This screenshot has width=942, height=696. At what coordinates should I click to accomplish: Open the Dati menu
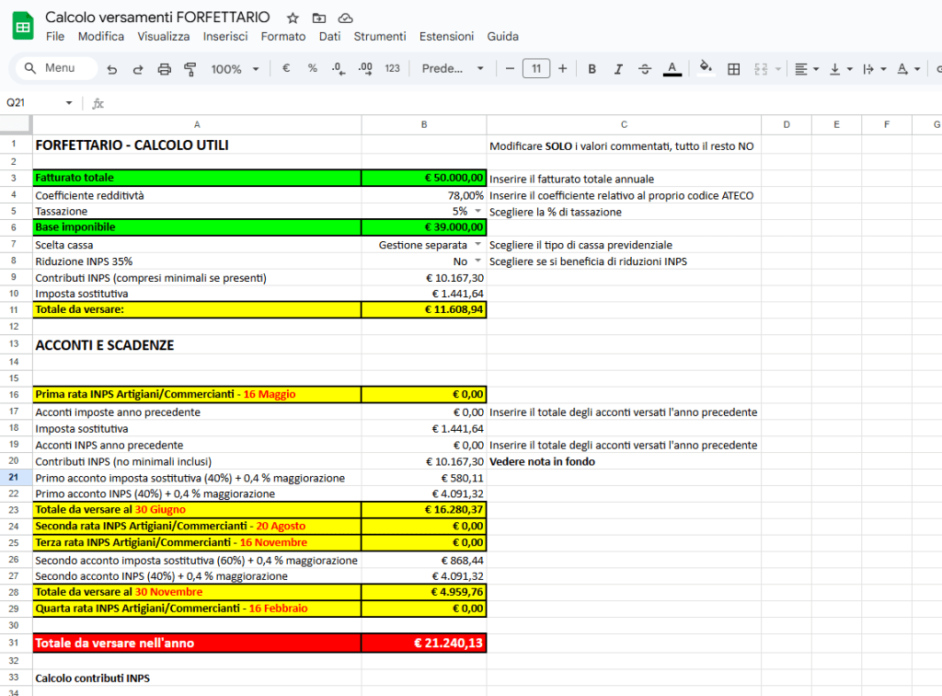click(x=330, y=36)
